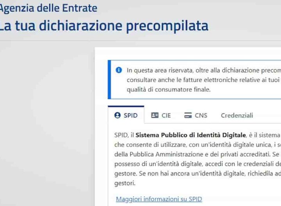Open the CNS tab
Viewport: 281px width, 206px height.
click(x=196, y=115)
